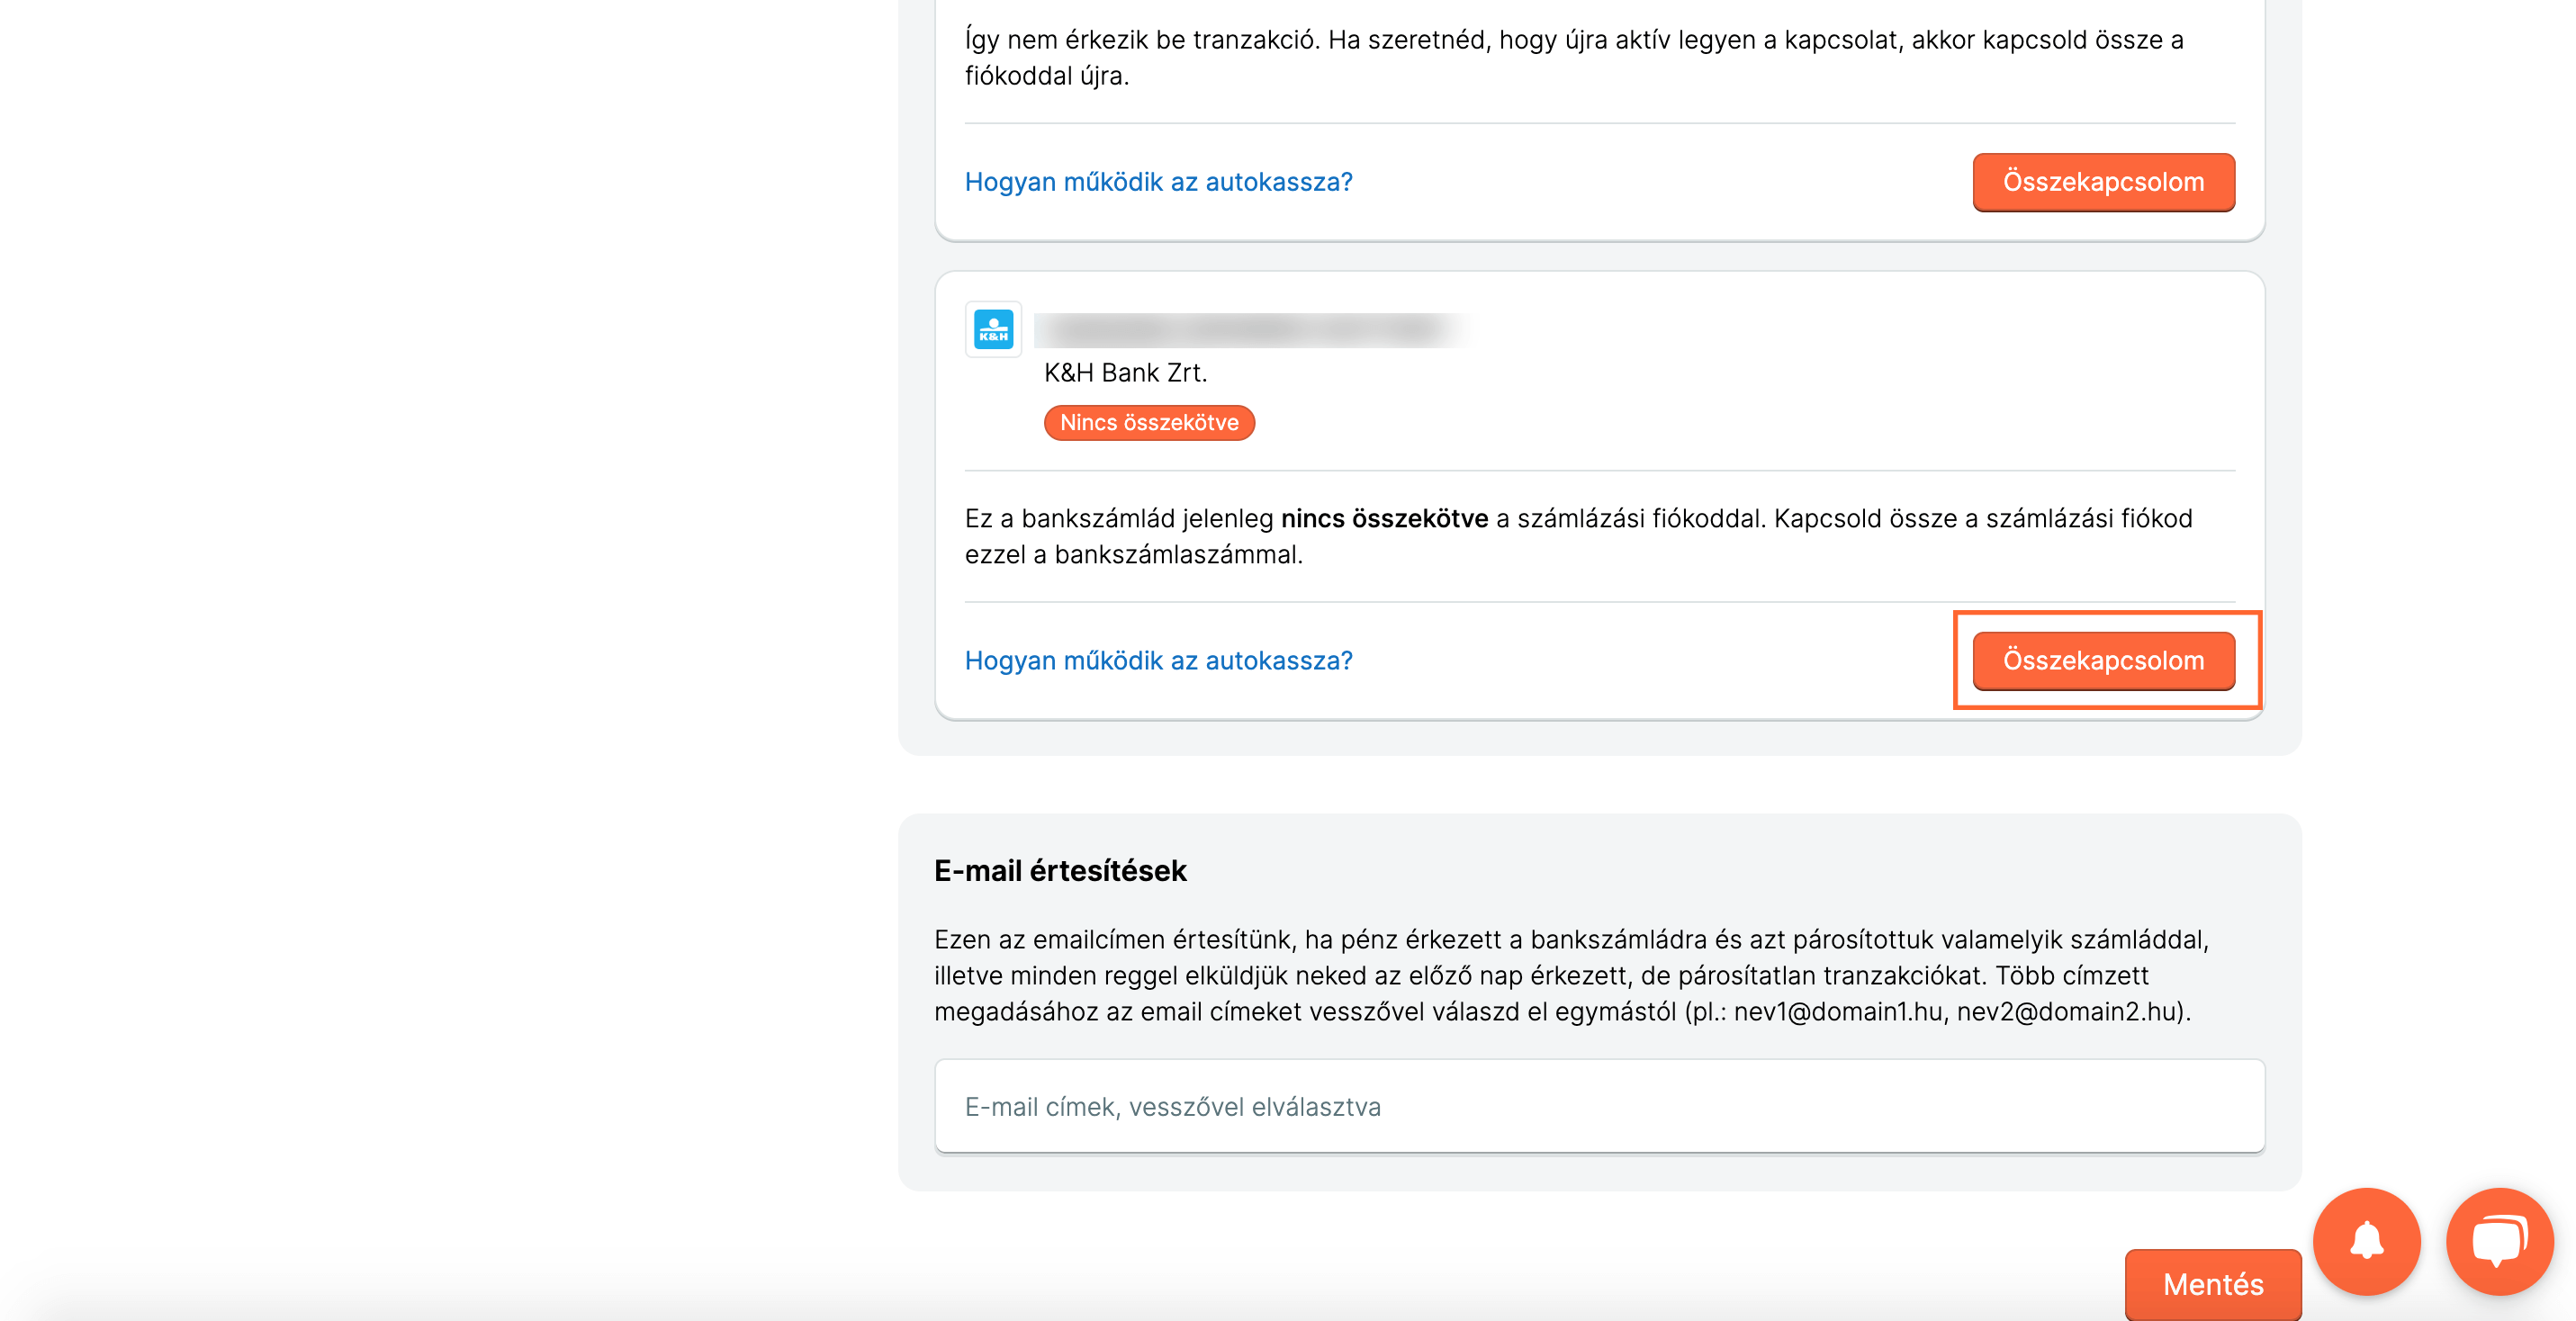Screen dimensions: 2576x1321
Task: Open autokassza help link in upper card
Action: [1158, 182]
